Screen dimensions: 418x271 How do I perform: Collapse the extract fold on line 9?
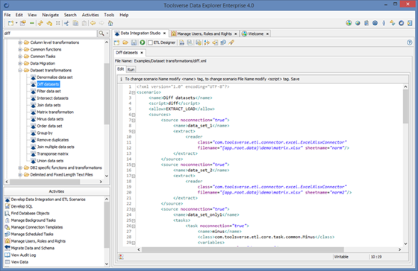(134, 132)
